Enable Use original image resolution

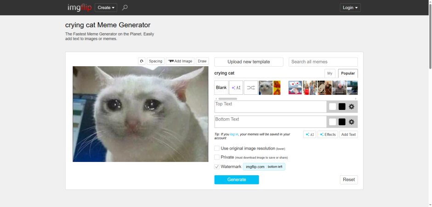pos(217,148)
